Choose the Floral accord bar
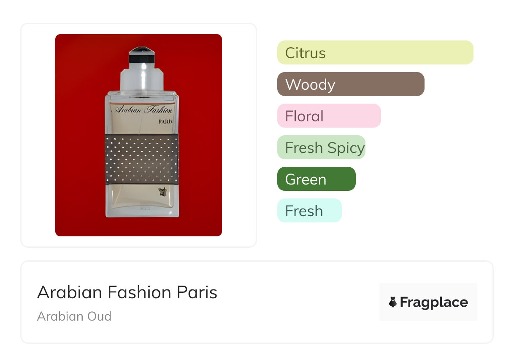514x364 pixels. coord(329,116)
